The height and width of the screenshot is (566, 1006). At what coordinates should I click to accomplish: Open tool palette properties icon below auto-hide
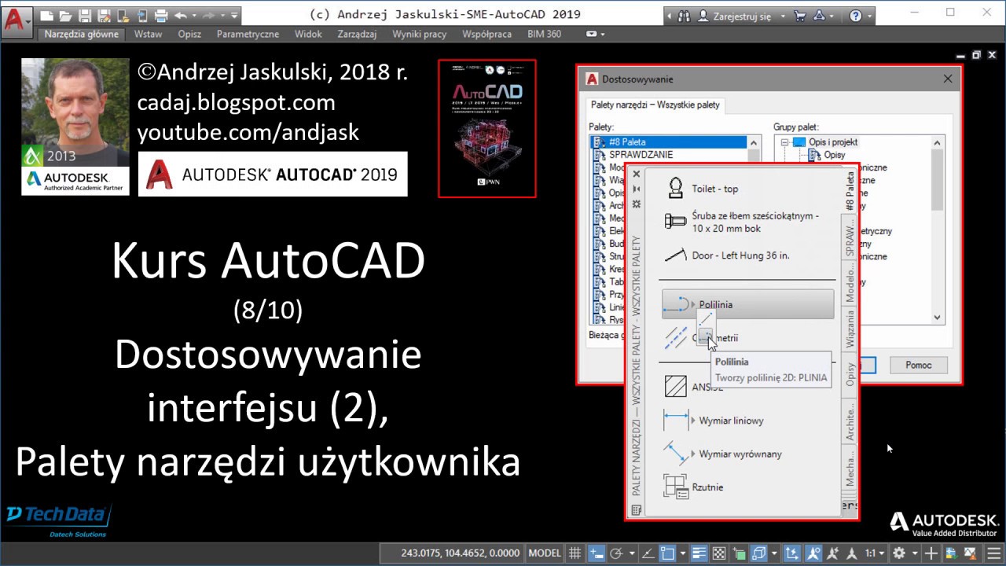point(637,204)
